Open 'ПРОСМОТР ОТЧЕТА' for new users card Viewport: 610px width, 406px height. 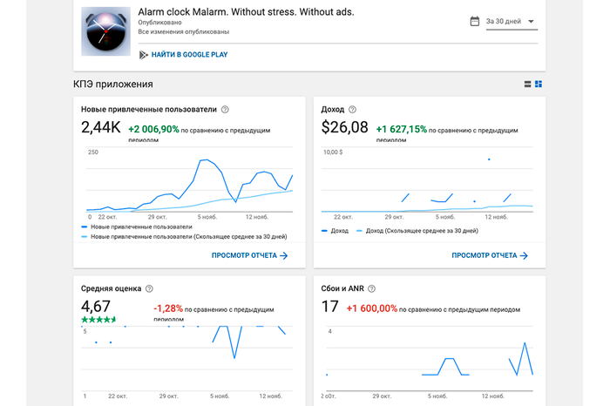click(x=249, y=255)
